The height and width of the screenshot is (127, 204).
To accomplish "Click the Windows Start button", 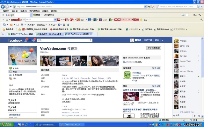I will click(x=7, y=124).
